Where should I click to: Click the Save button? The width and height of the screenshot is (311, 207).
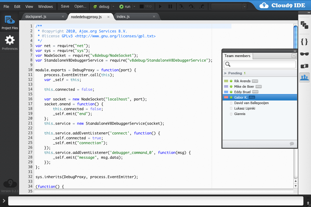(65, 6)
